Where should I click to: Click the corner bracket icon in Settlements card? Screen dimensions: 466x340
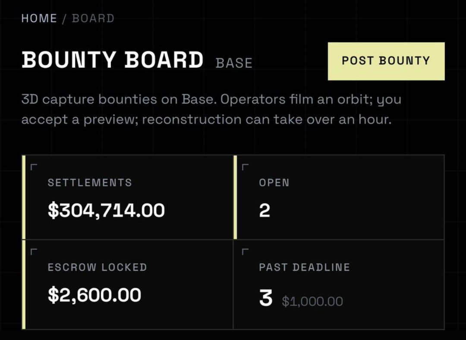[x=34, y=167]
